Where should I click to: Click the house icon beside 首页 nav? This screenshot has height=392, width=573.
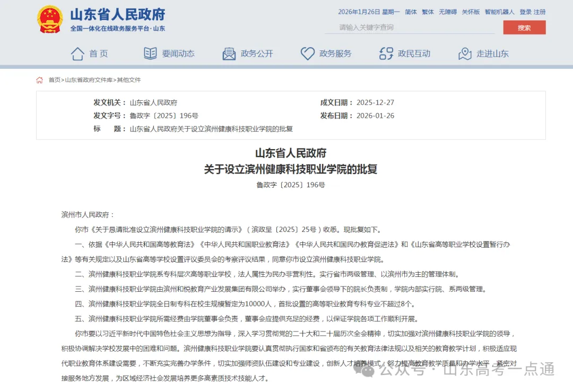77,54
